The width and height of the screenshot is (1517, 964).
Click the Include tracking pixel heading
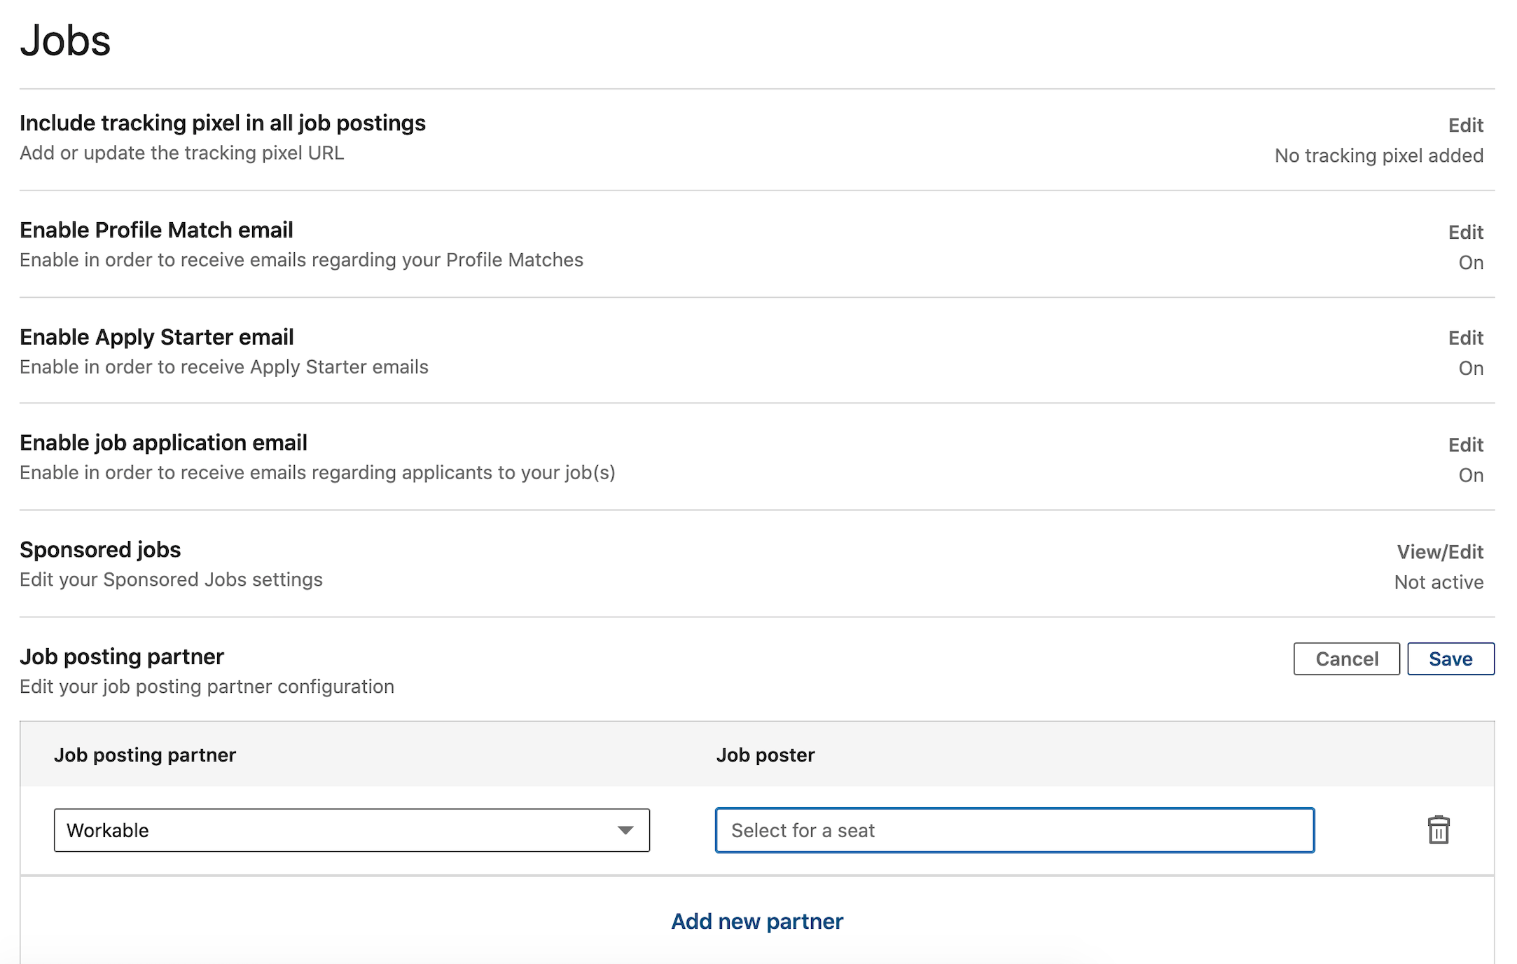pos(223,123)
